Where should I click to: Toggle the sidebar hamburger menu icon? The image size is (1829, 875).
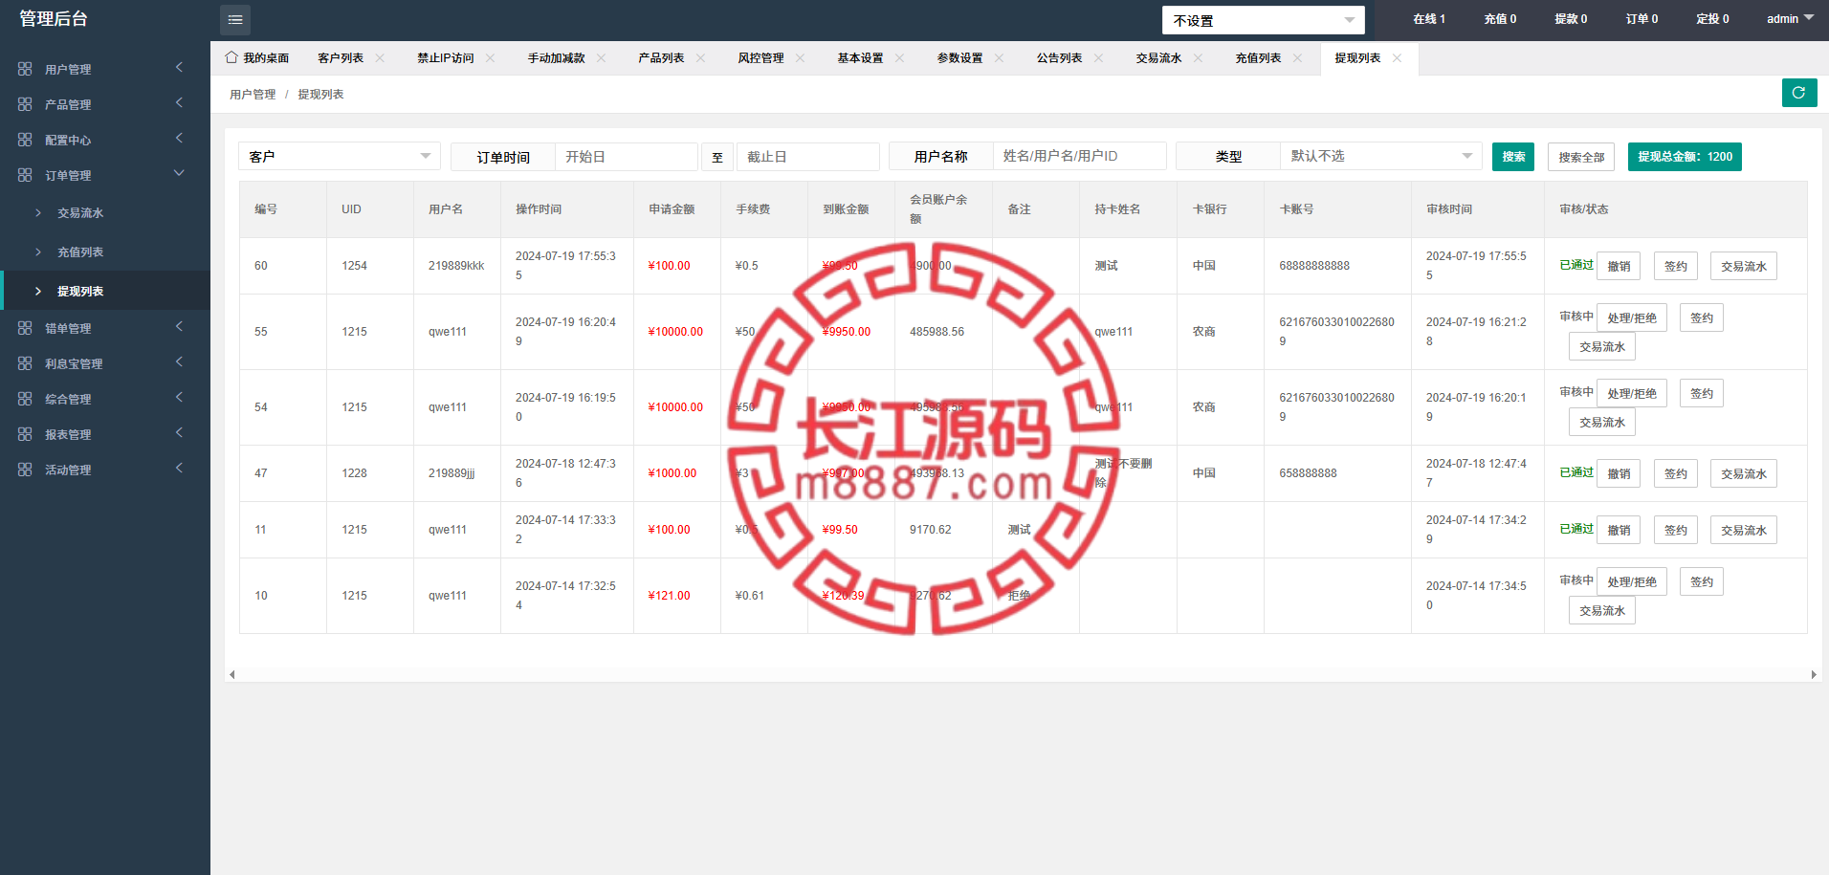(235, 20)
